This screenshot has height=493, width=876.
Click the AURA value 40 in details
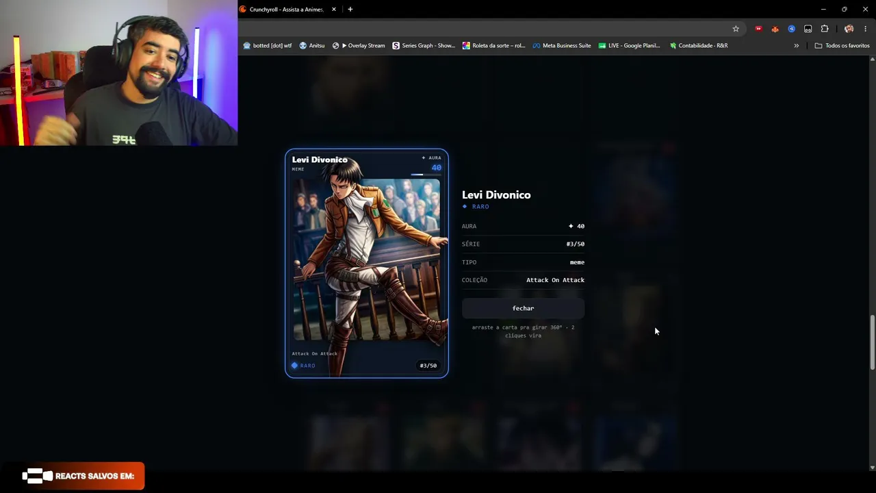pyautogui.click(x=576, y=226)
